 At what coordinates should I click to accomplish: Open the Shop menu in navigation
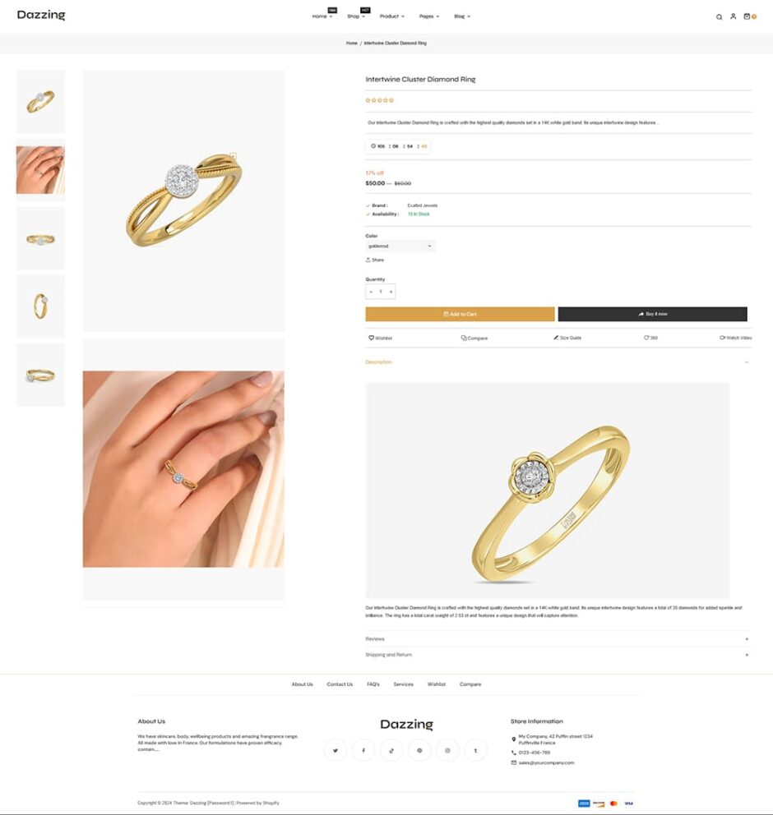point(356,16)
